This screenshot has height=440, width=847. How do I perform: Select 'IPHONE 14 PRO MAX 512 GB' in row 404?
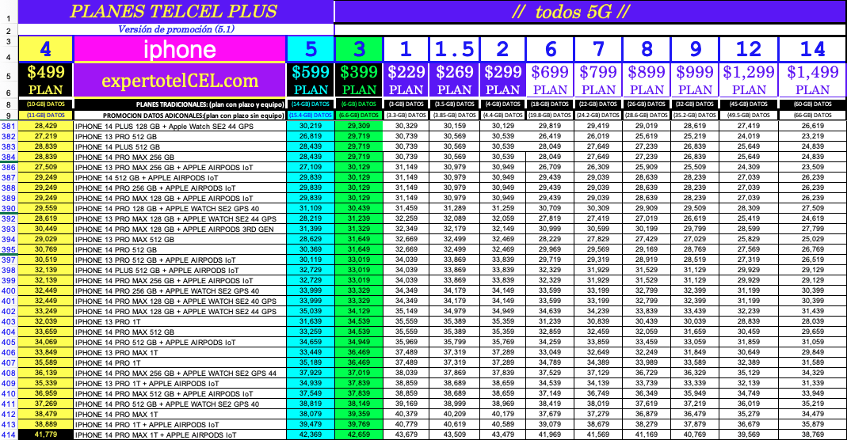click(179, 332)
